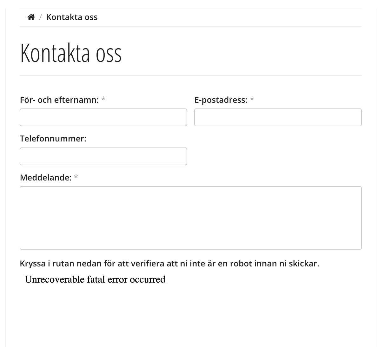
Task: Click the asterisk beside För- och efternamn
Action: [103, 100]
